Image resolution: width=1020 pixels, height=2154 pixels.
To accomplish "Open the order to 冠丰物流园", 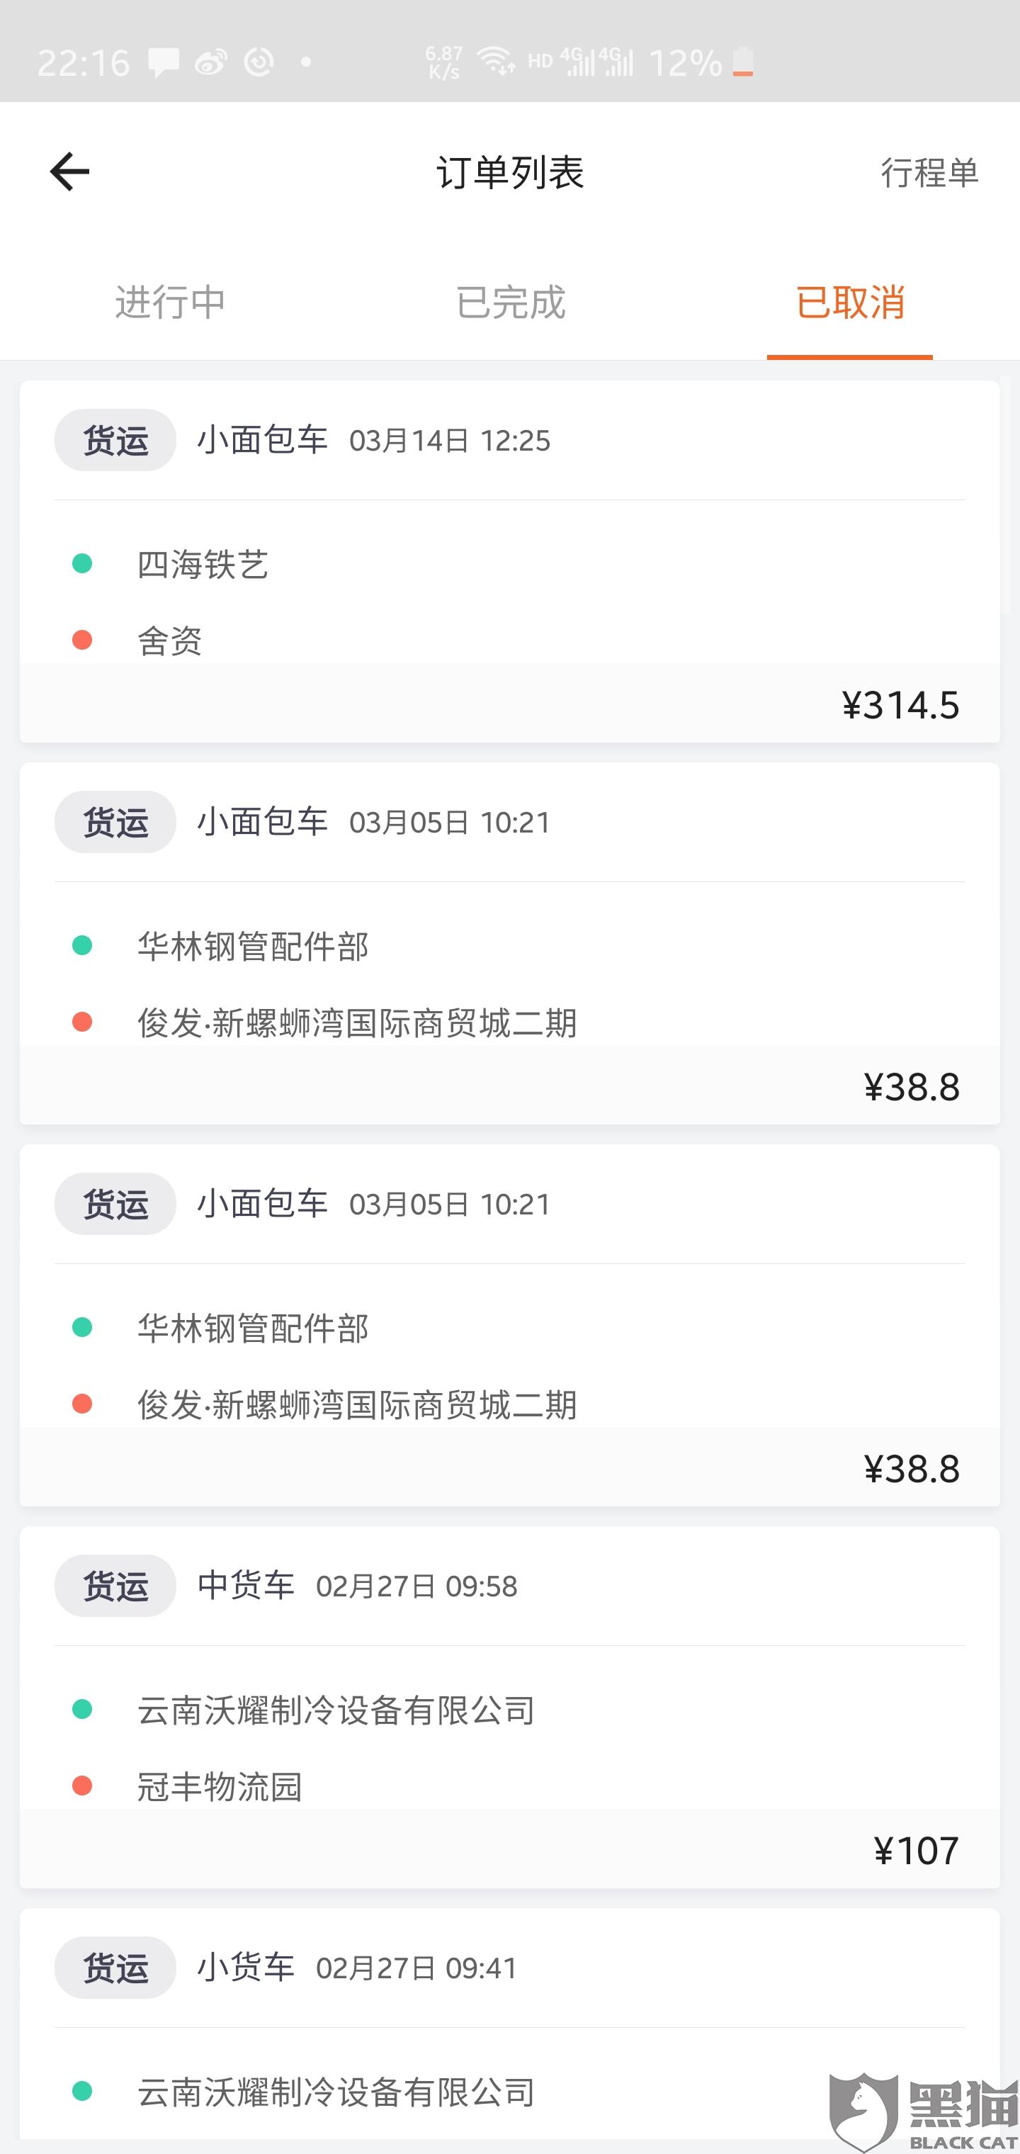I will [220, 1787].
